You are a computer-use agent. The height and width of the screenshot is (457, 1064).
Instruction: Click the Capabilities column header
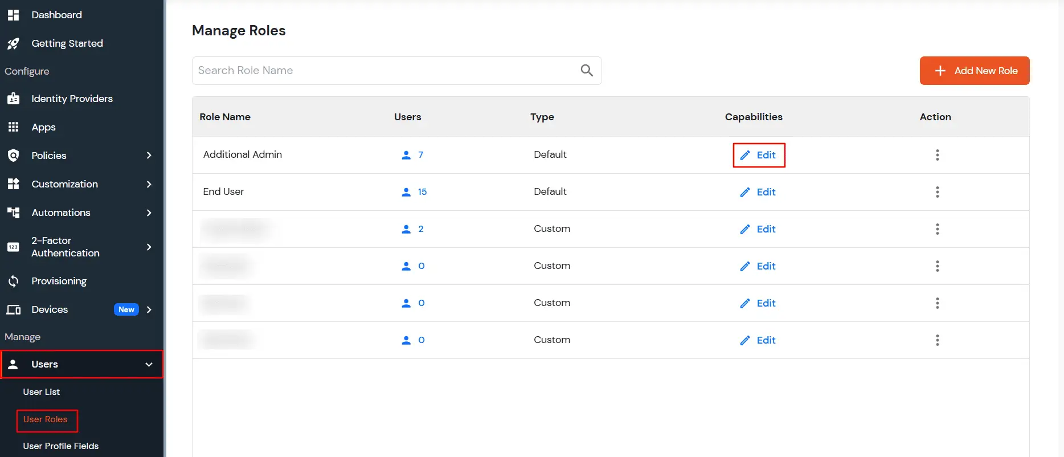pos(754,117)
